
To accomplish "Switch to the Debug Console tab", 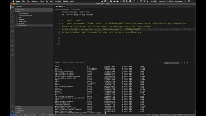I will point(80,63).
